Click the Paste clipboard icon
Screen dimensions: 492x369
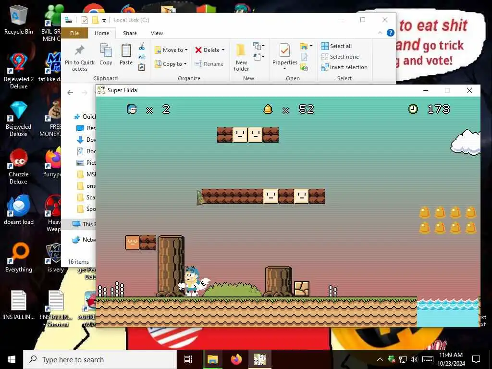[x=126, y=54]
